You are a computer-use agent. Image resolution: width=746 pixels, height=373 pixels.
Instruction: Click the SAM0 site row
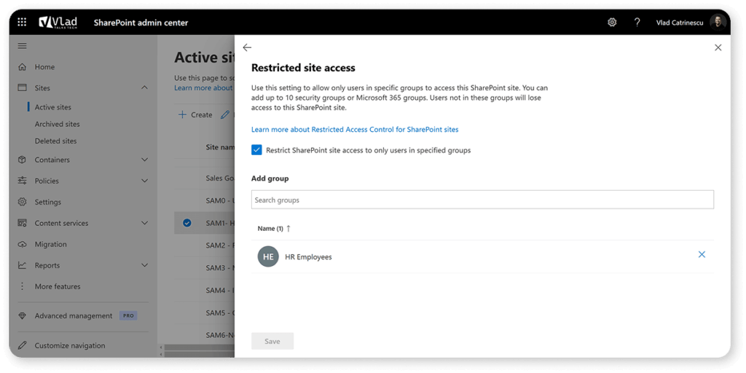coord(205,201)
